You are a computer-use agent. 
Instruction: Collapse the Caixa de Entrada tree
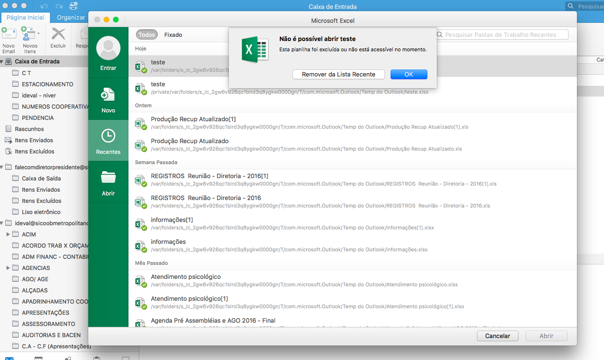(x=2, y=62)
